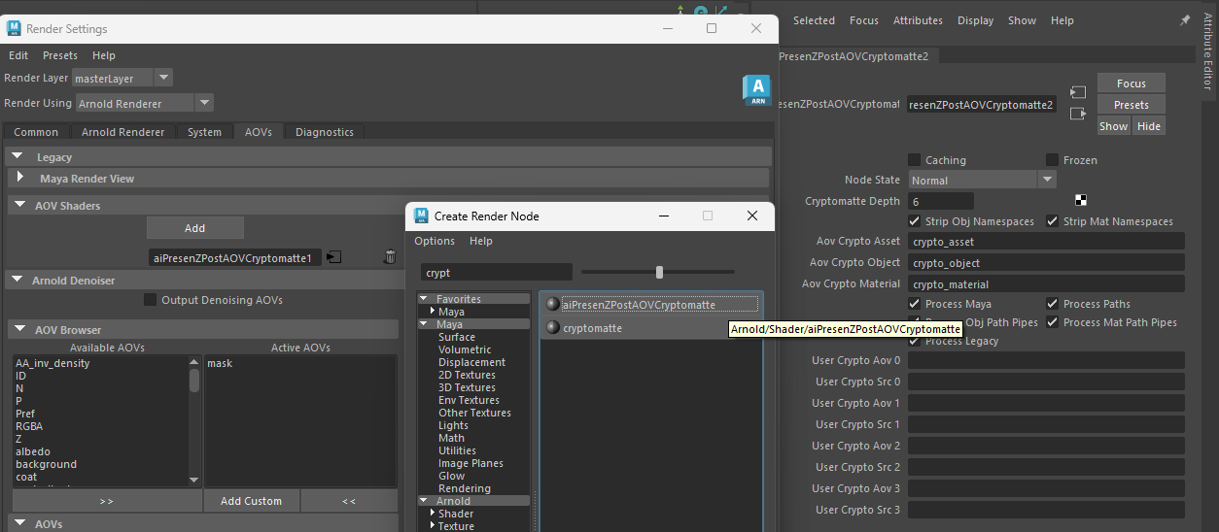Delete the aiPresenZPostAOVCryptomatte1 shader with trash icon

coord(390,257)
